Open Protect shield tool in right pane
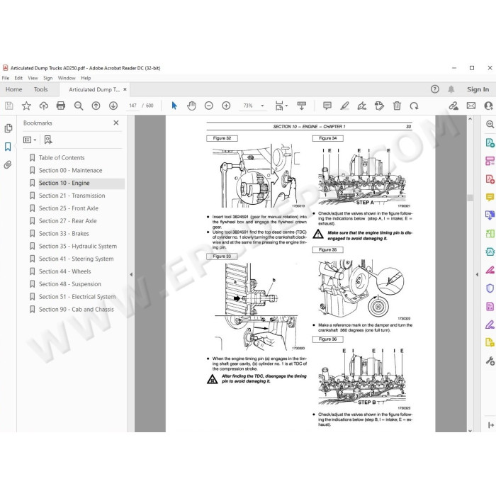The image size is (496, 496). pos(490,288)
